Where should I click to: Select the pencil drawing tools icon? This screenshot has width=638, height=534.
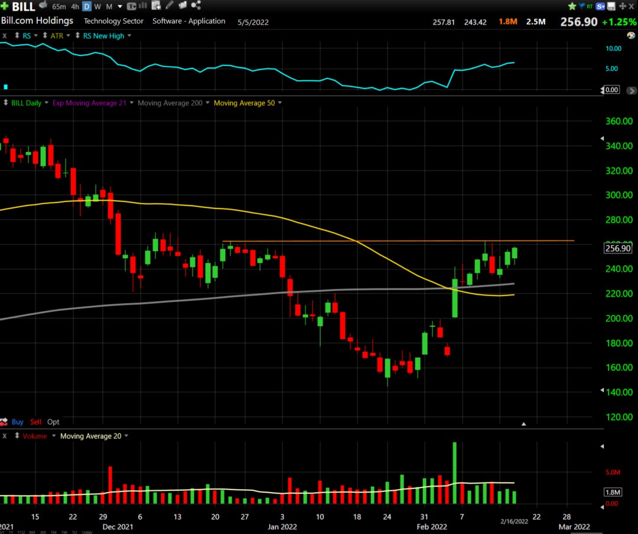(170, 5)
